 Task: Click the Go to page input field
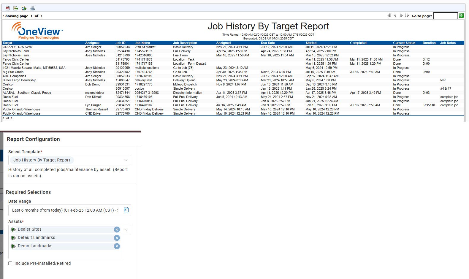coord(446,16)
